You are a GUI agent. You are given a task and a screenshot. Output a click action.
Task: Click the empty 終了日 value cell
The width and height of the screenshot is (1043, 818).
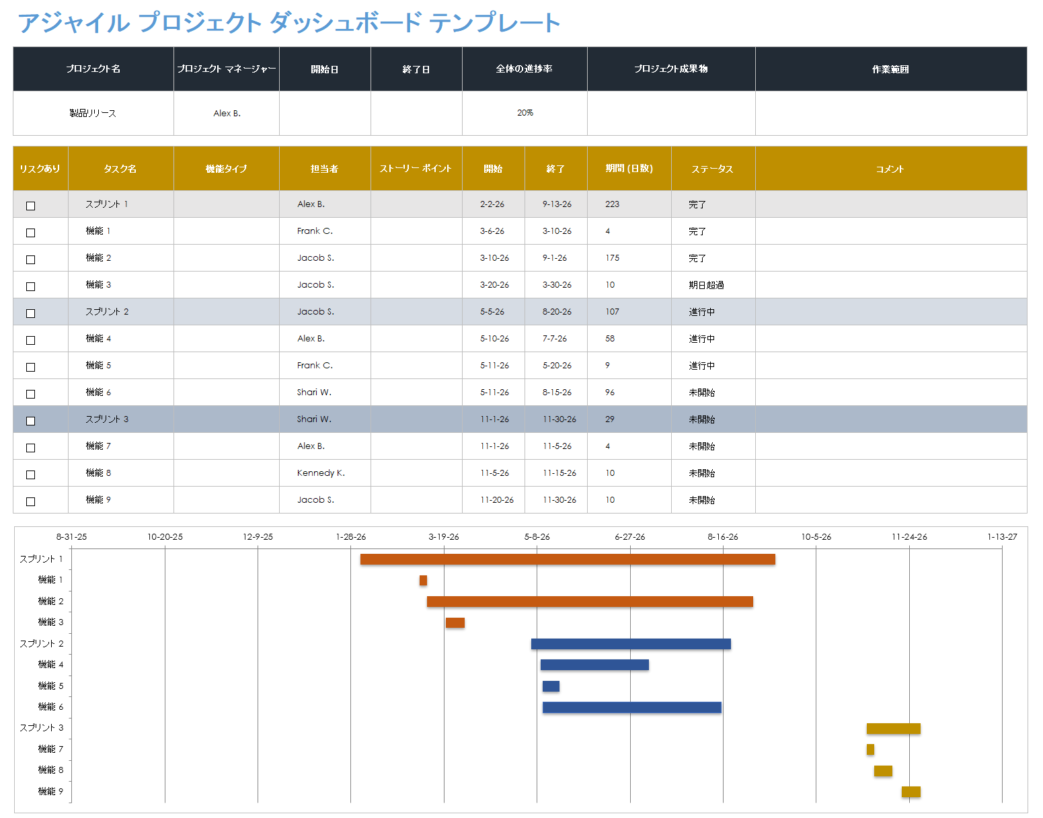point(416,113)
